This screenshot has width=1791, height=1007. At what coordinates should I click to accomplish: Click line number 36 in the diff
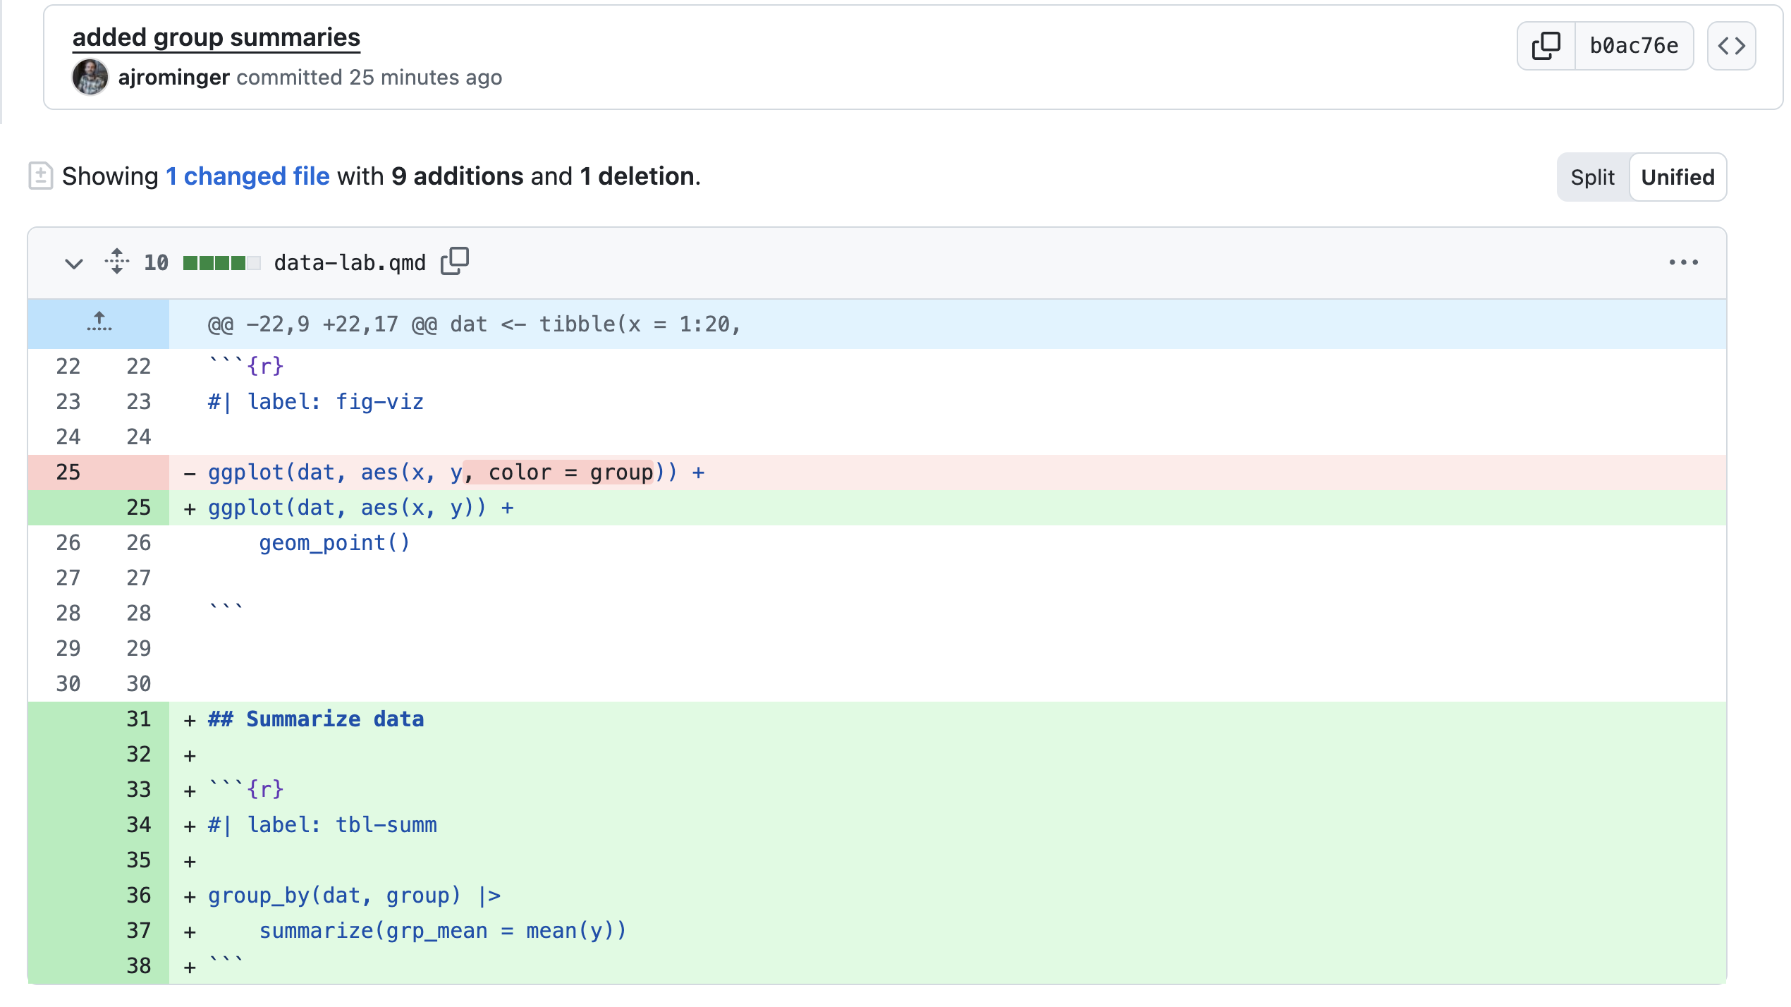(x=138, y=895)
